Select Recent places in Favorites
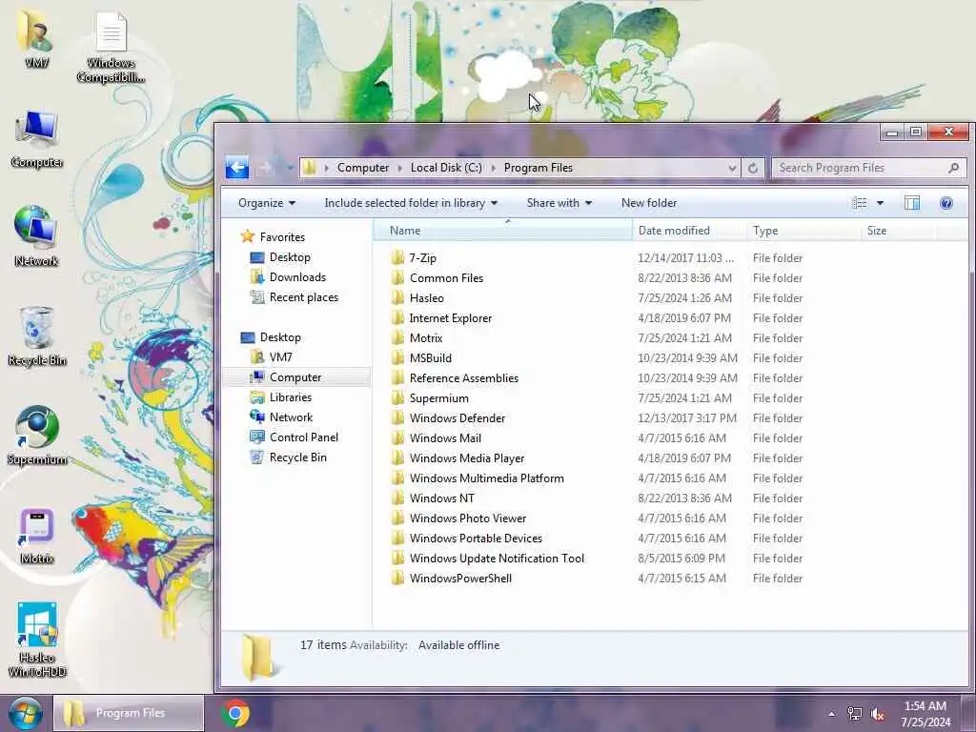This screenshot has height=732, width=976. 303,297
